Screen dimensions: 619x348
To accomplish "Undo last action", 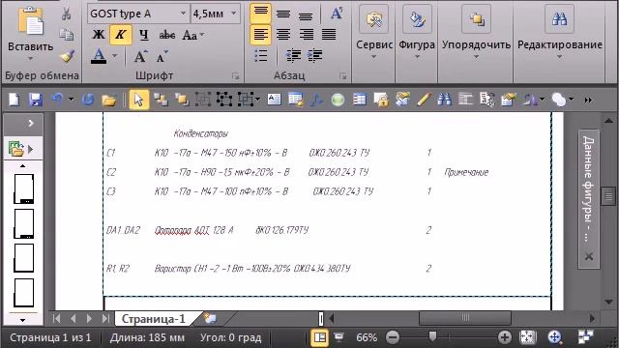I will coord(58,99).
